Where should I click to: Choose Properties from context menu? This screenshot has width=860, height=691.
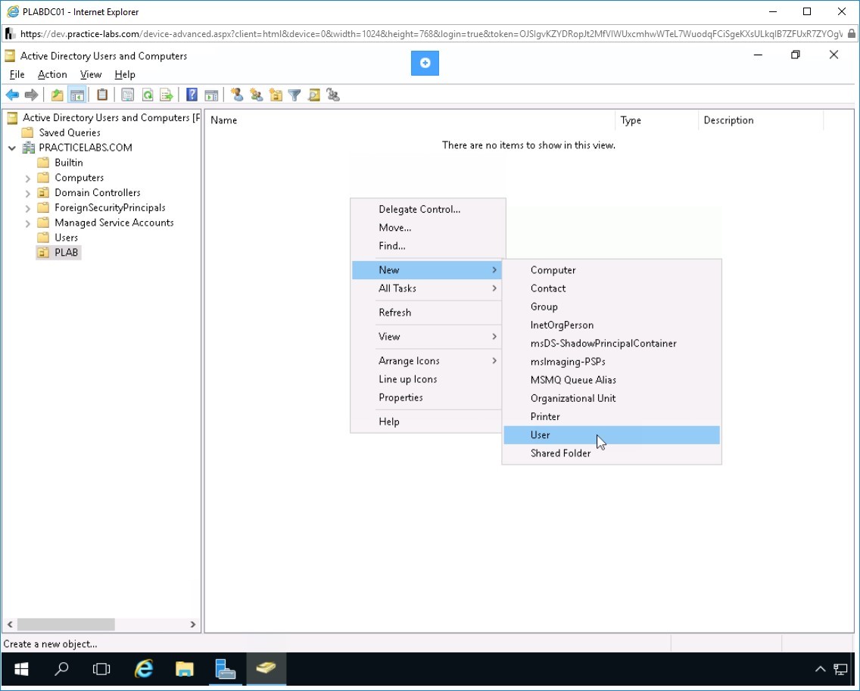427,397
